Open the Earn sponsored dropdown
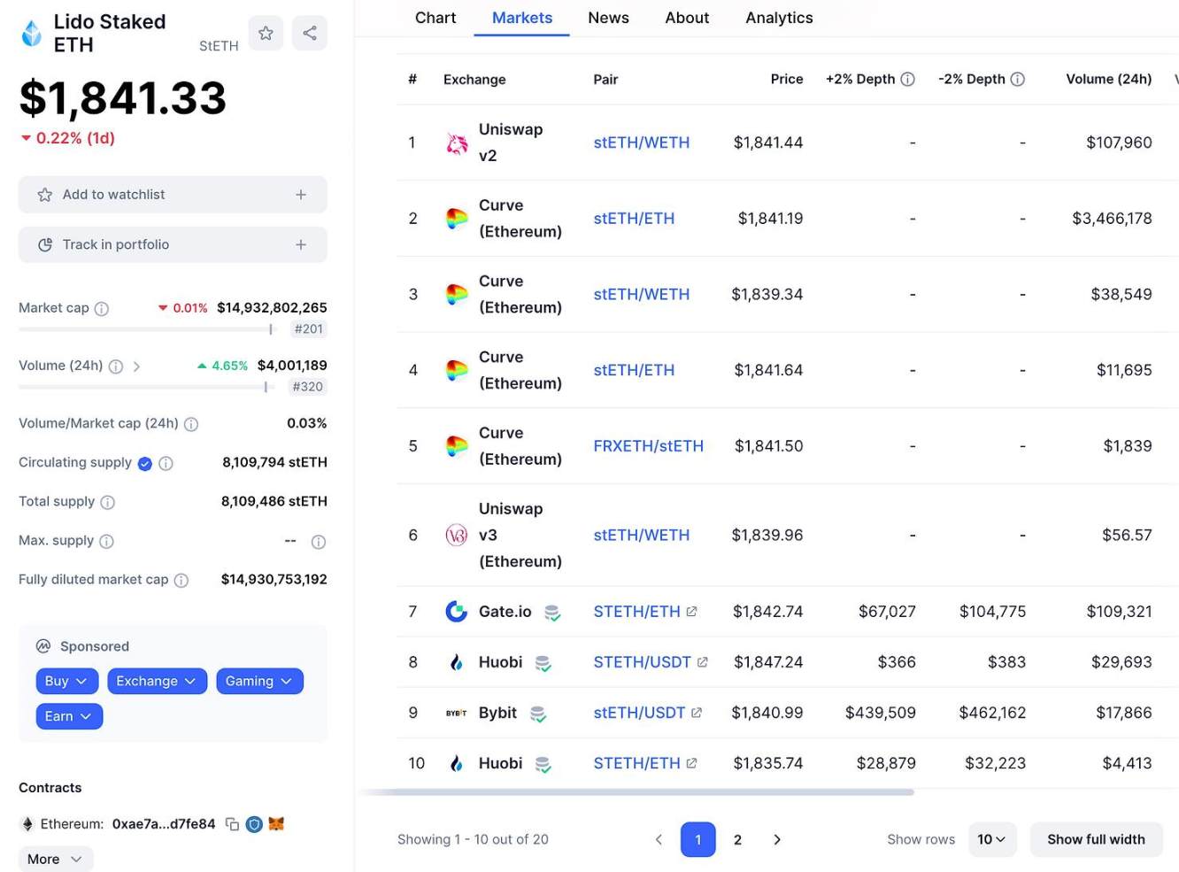The width and height of the screenshot is (1179, 872). click(x=69, y=716)
